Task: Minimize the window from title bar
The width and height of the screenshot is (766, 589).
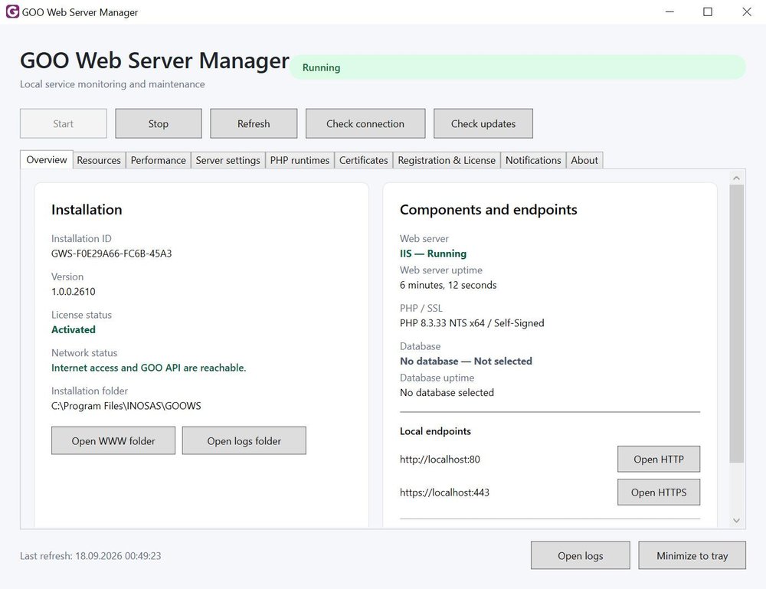Action: 669,11
